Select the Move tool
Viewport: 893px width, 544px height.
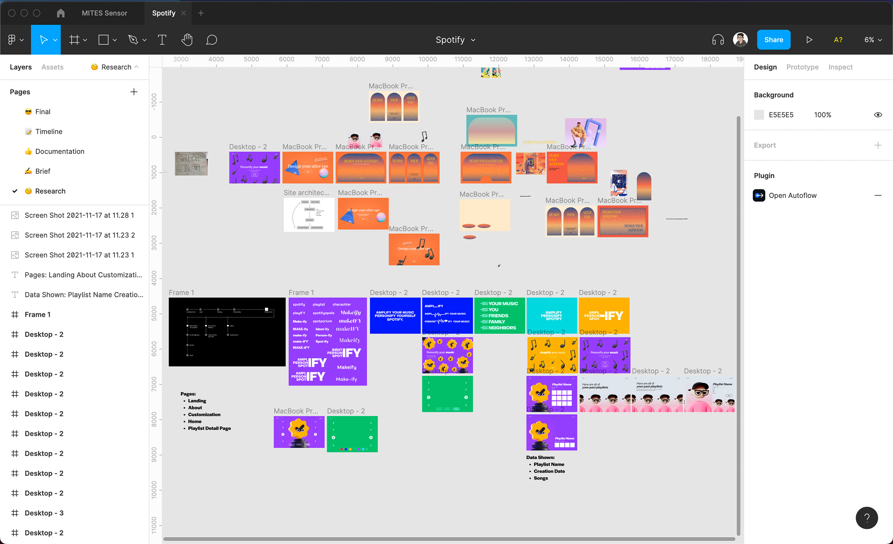pyautogui.click(x=44, y=40)
